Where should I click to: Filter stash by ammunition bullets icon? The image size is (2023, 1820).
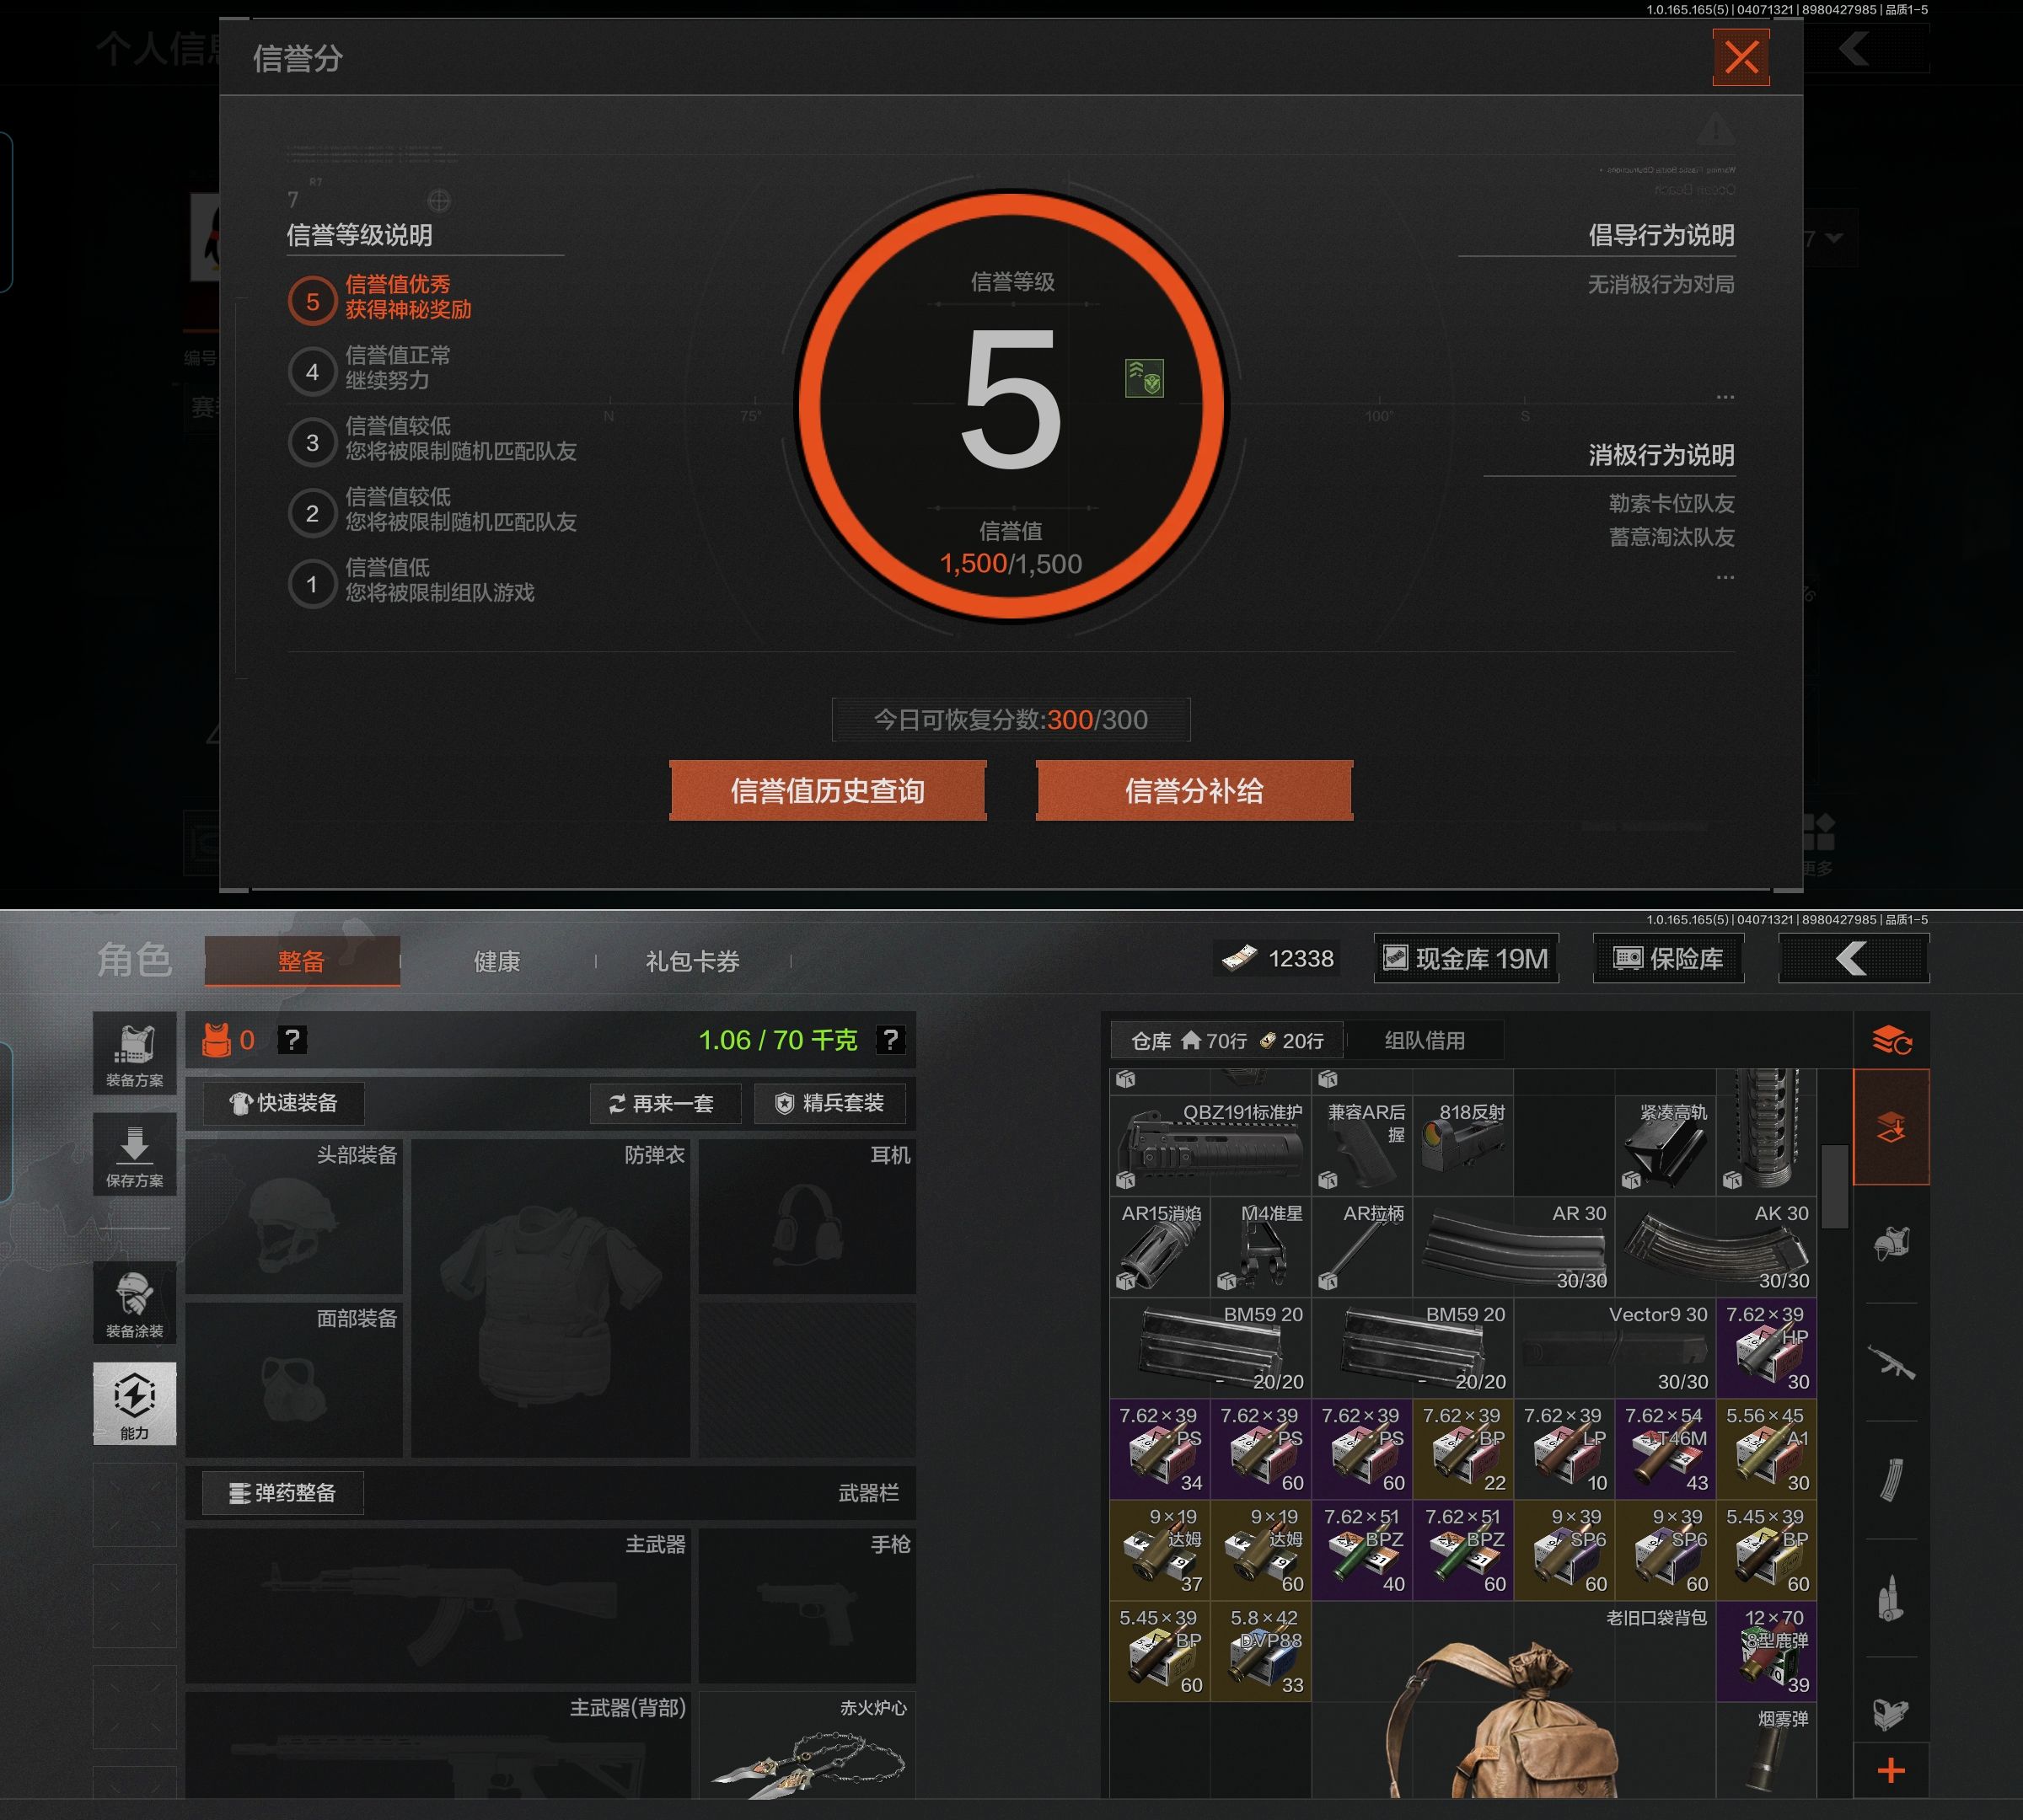pyautogui.click(x=1890, y=1598)
